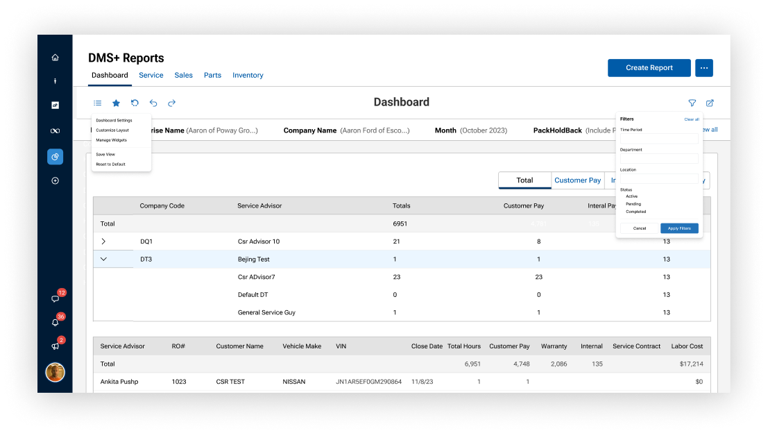This screenshot has width=768, height=433.
Task: Click the Customer Pay header in upper table
Action: (524, 205)
